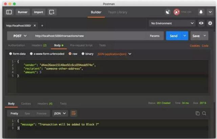Image resolution: width=217 pixels, height=139 pixels.
Task: Open manage environments gear icon
Action: click(210, 23)
